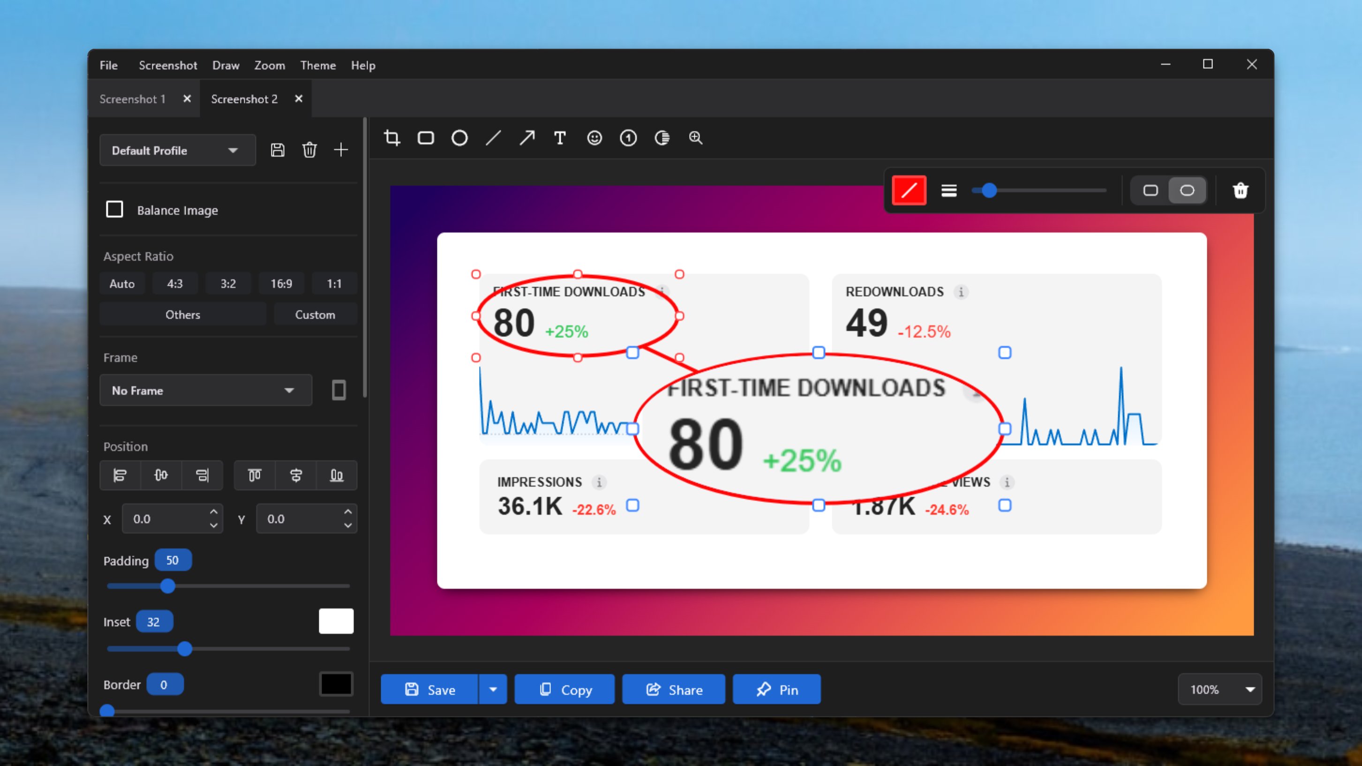The height and width of the screenshot is (766, 1362).
Task: Select the Magnifier zoom tool
Action: [696, 138]
